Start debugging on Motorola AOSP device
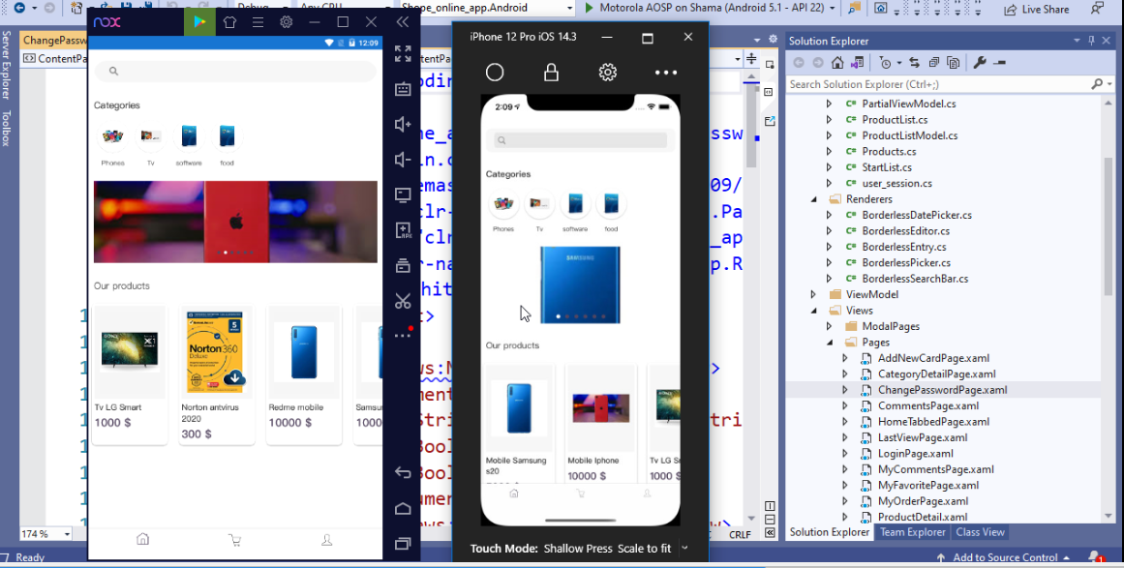This screenshot has height=568, width=1124. coord(708,8)
